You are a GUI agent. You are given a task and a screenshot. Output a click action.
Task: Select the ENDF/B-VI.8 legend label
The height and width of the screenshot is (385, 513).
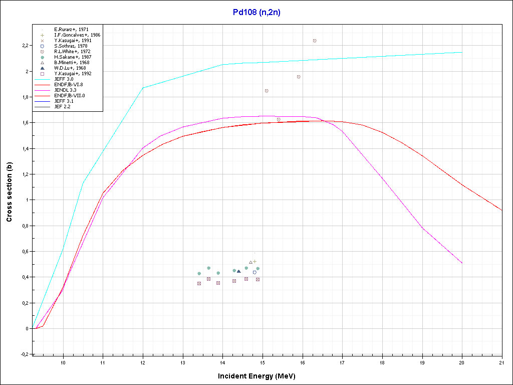[69, 84]
